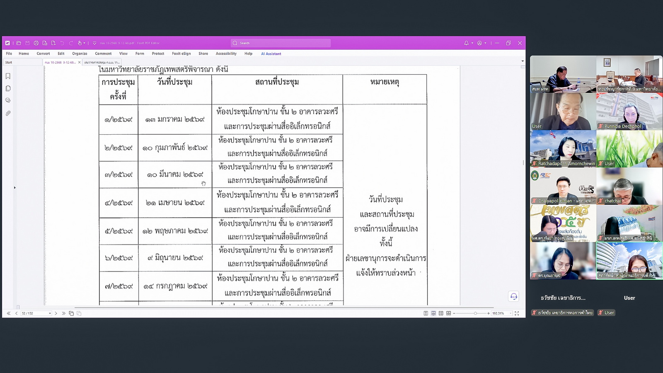Go to the last page
Viewport: 663px width, 373px height.
[63, 313]
